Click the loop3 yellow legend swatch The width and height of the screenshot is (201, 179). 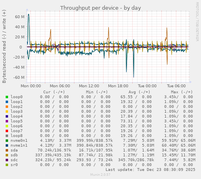(7, 112)
